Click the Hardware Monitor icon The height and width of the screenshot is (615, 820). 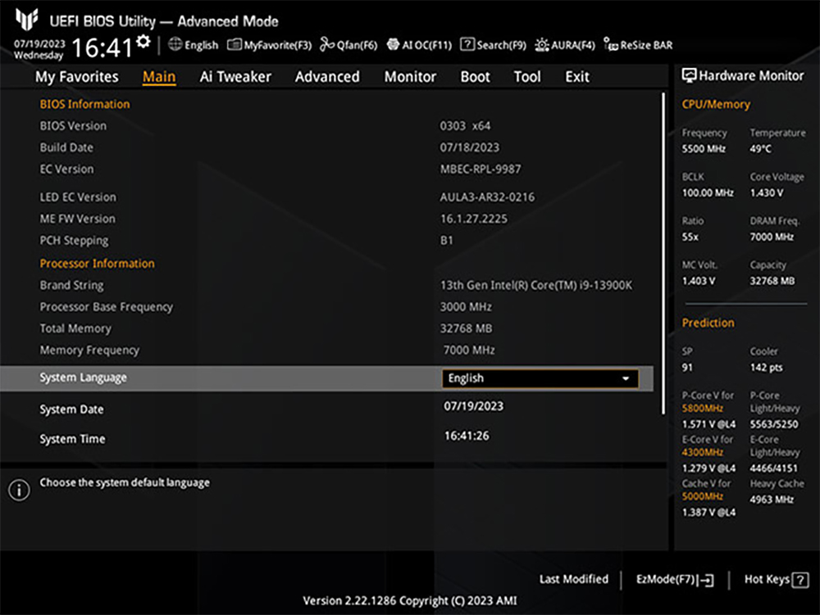pyautogui.click(x=689, y=75)
